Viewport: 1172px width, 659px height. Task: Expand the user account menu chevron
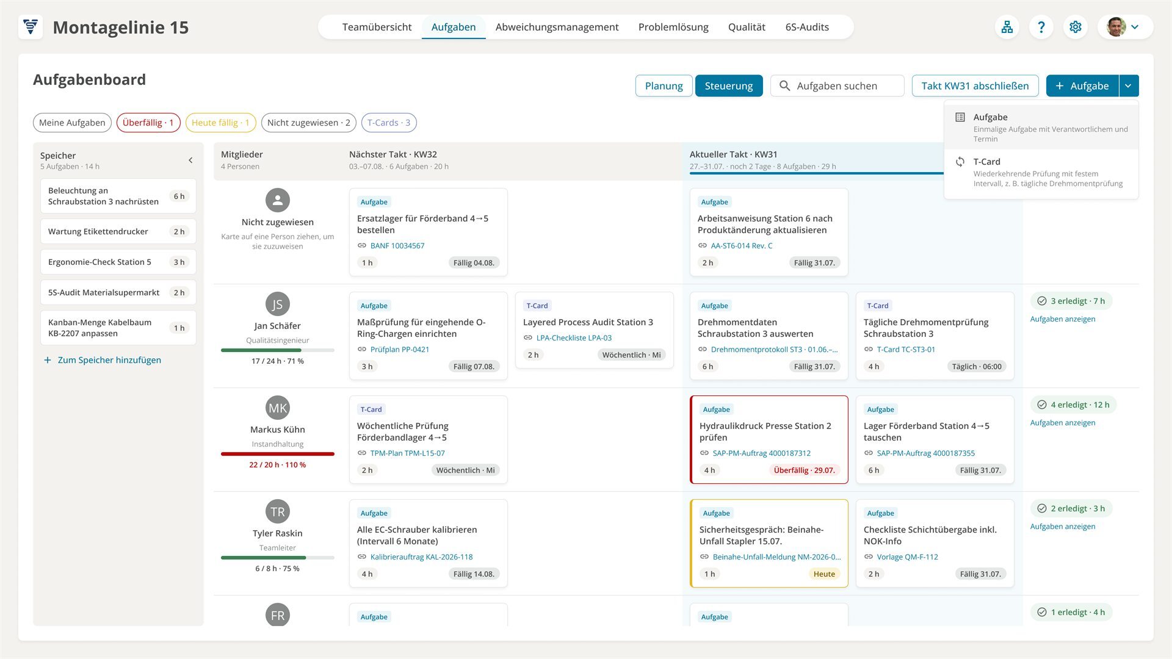(x=1135, y=27)
